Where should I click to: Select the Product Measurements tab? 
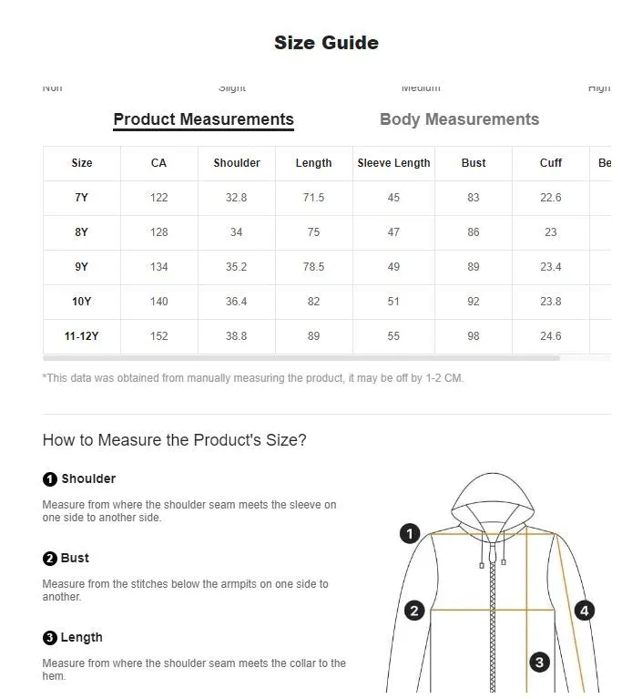point(204,119)
